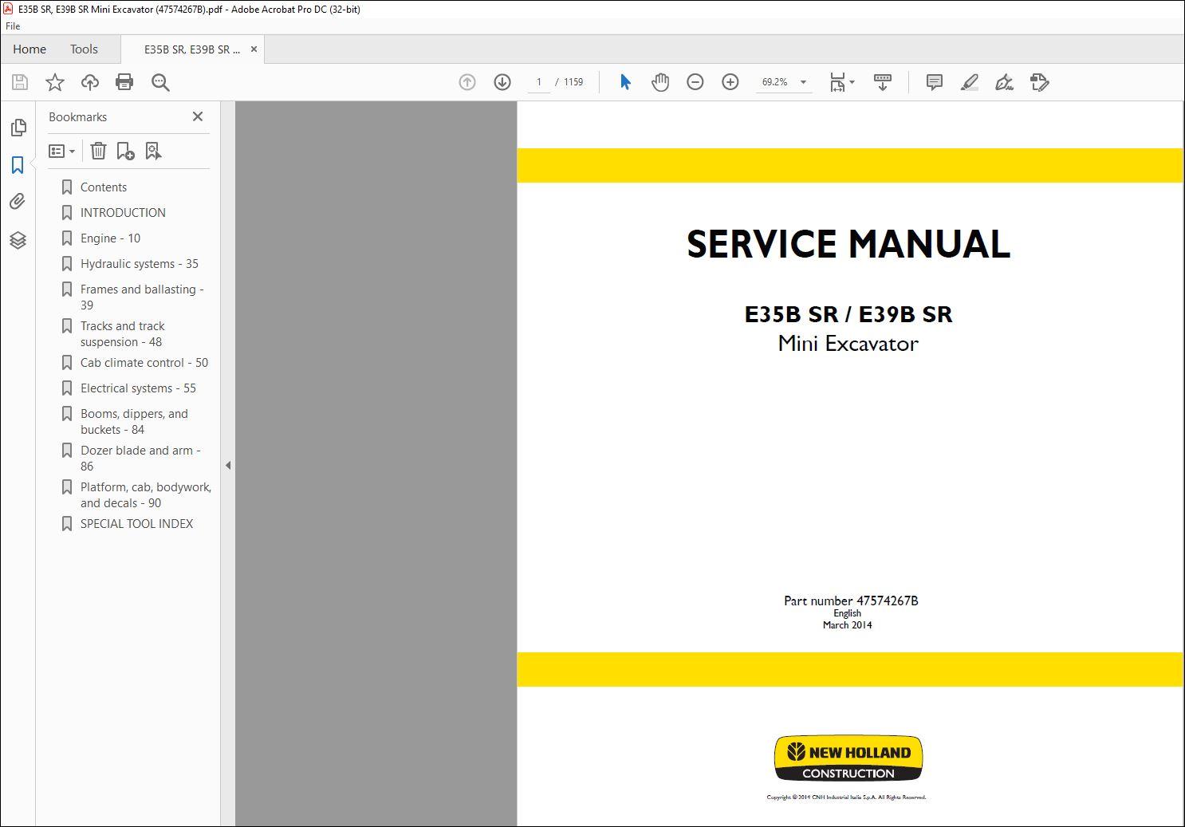Open the zoom level dropdown arrow
Image resolution: width=1185 pixels, height=827 pixels.
click(803, 82)
